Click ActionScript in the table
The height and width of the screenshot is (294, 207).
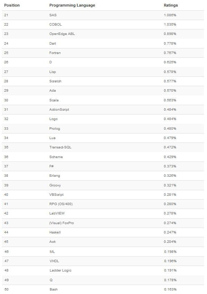pos(59,110)
